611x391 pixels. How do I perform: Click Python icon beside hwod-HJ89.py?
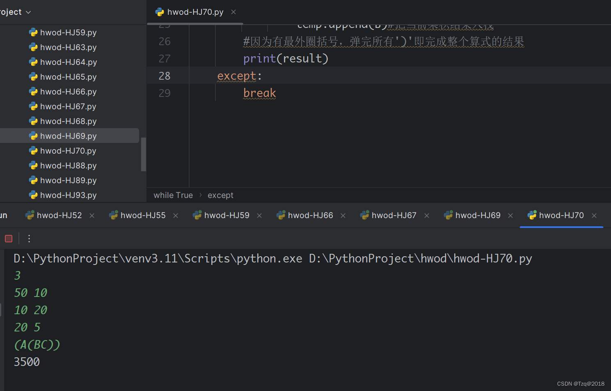click(33, 180)
